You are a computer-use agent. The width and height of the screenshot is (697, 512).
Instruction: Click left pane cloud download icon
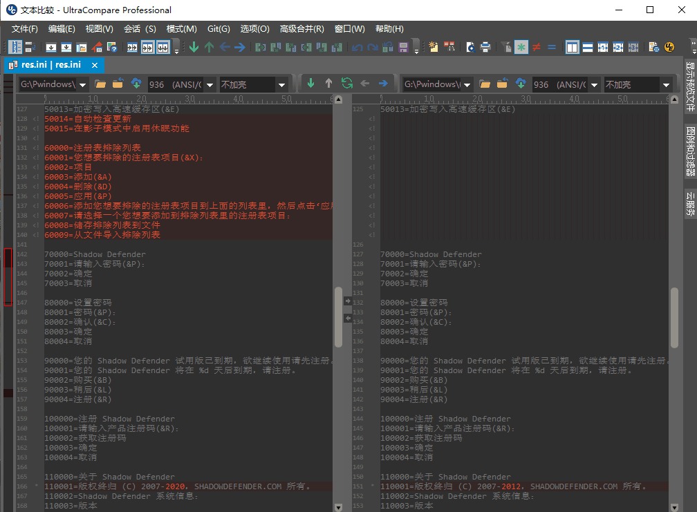(136, 84)
